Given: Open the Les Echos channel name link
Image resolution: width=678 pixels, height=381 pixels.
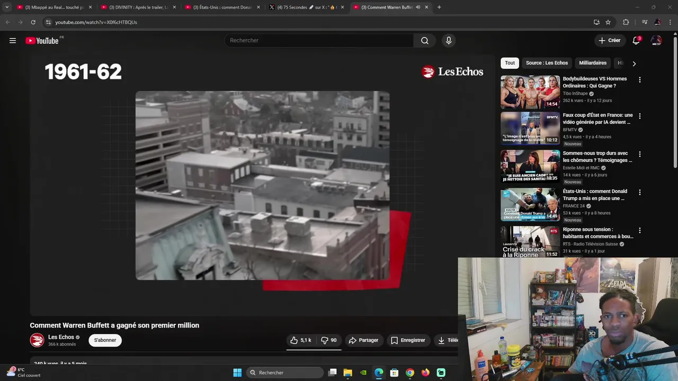Looking at the screenshot, I should point(61,337).
